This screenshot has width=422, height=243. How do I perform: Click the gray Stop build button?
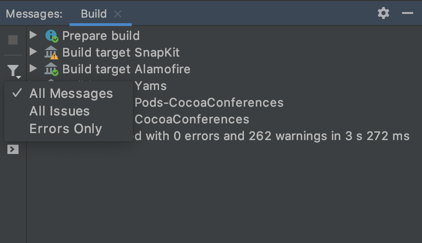pos(13,40)
